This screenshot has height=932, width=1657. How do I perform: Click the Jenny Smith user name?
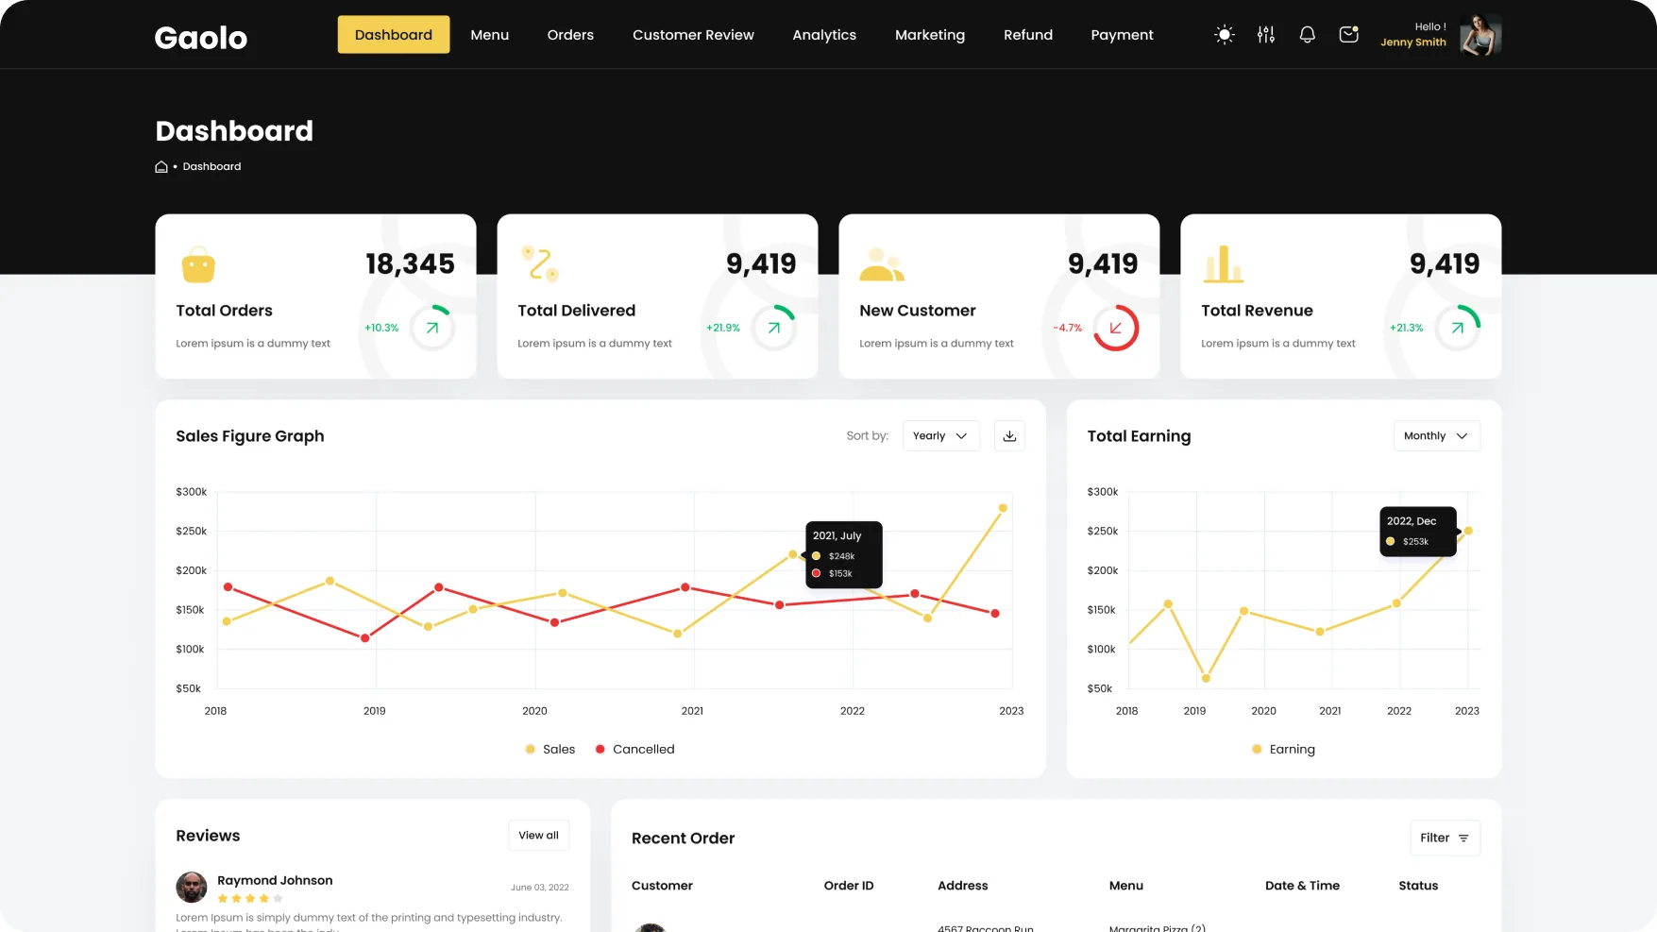click(1413, 42)
